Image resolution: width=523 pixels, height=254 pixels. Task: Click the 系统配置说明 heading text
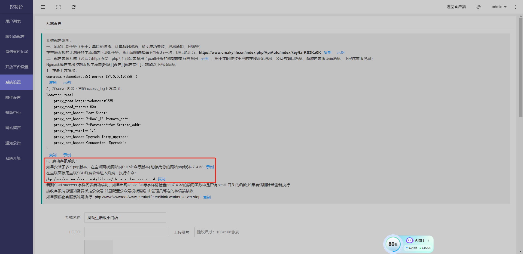point(59,41)
